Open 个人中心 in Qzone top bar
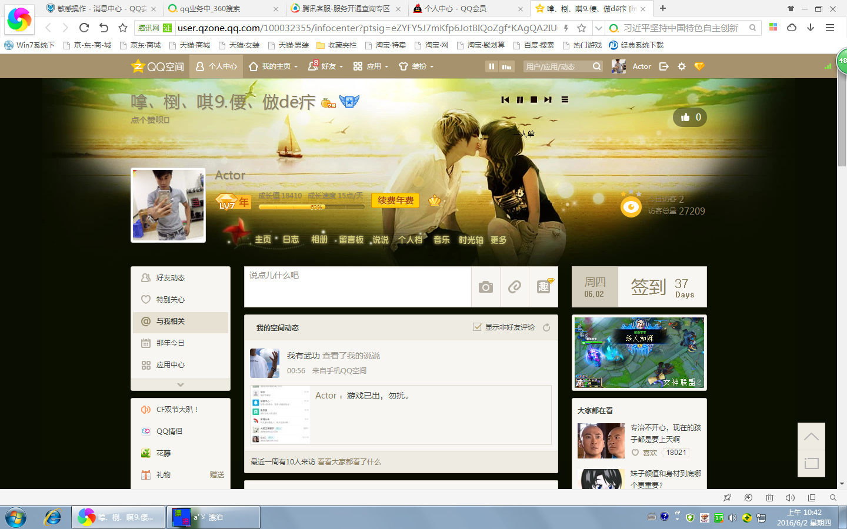 216,66
